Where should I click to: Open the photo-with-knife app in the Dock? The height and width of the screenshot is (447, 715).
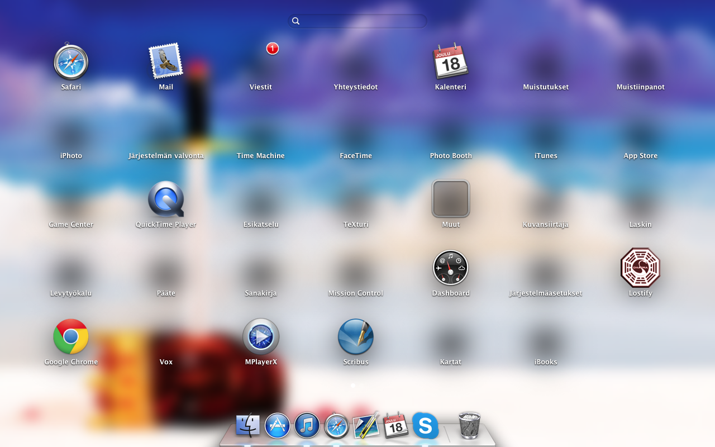coord(366,426)
